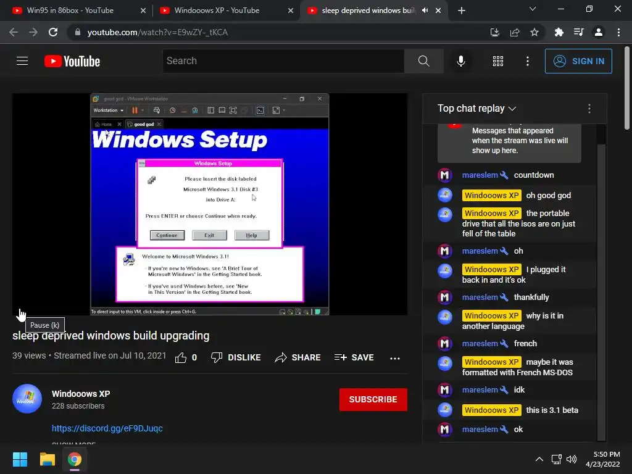Image resolution: width=632 pixels, height=474 pixels.
Task: Open the YouTube apps grid
Action: tap(498, 61)
